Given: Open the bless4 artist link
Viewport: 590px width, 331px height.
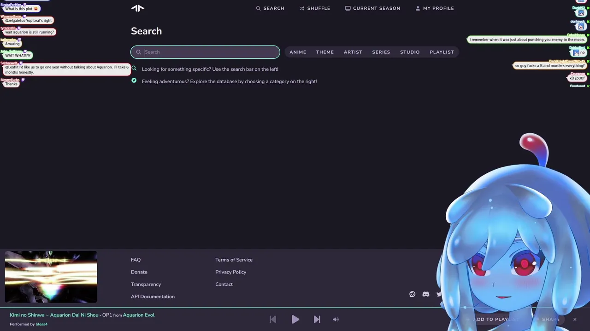Looking at the screenshot, I should click(x=41, y=324).
